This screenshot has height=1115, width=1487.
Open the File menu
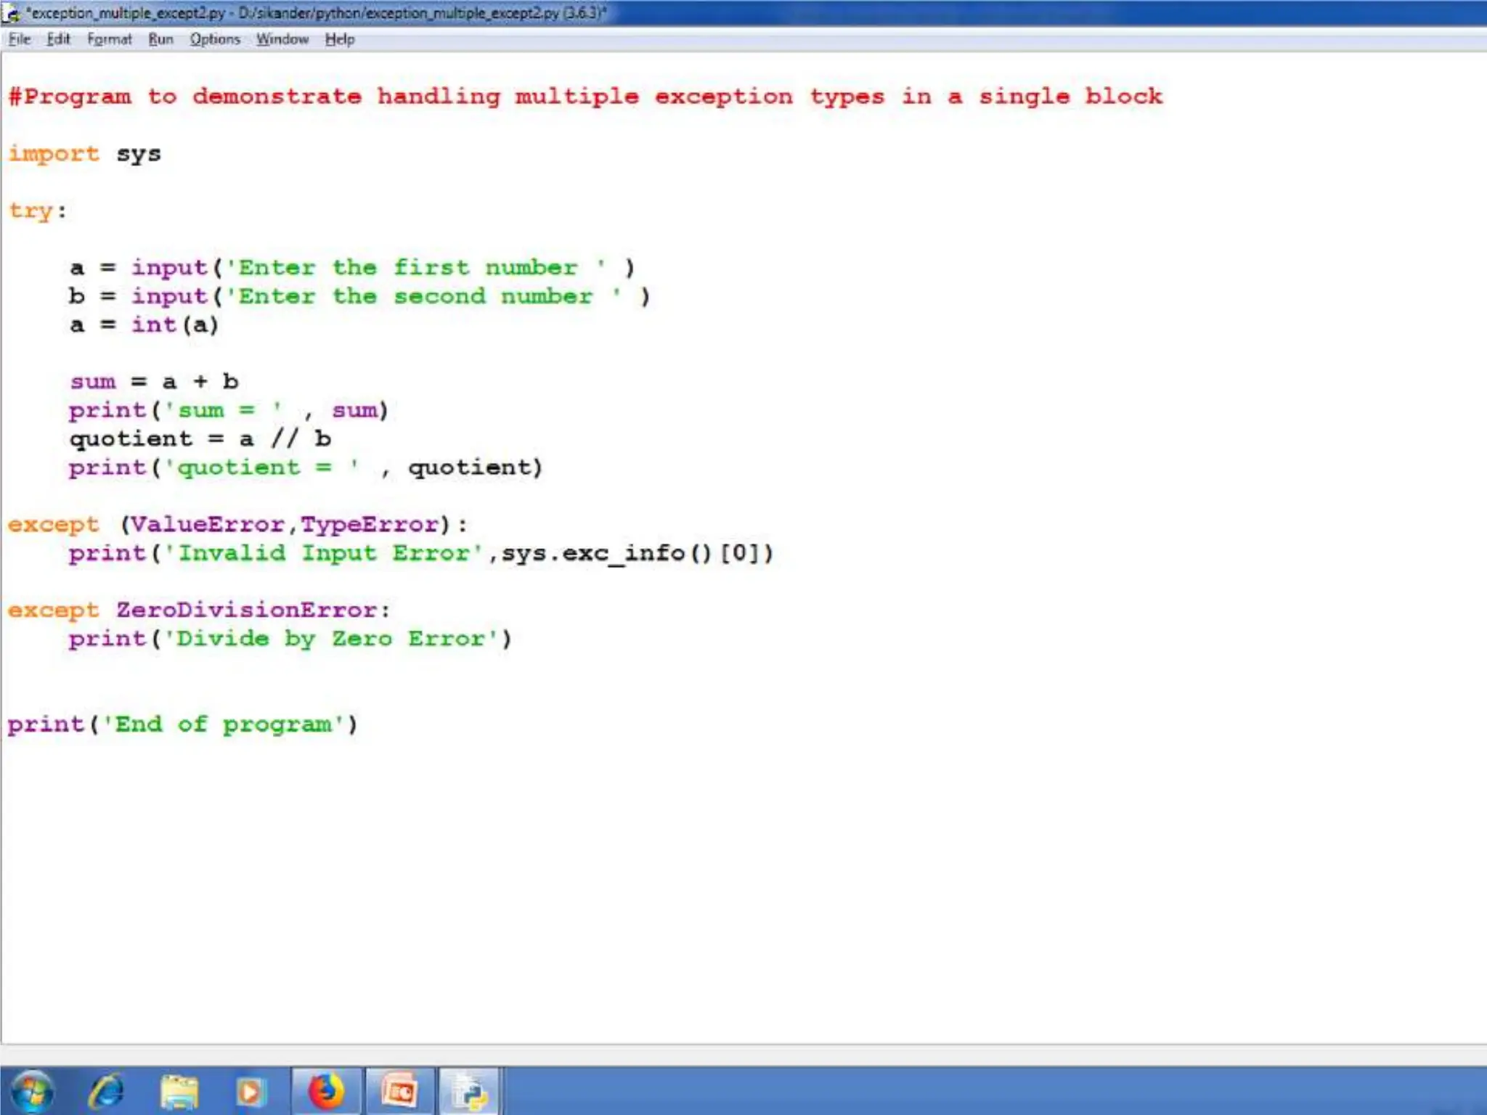20,39
